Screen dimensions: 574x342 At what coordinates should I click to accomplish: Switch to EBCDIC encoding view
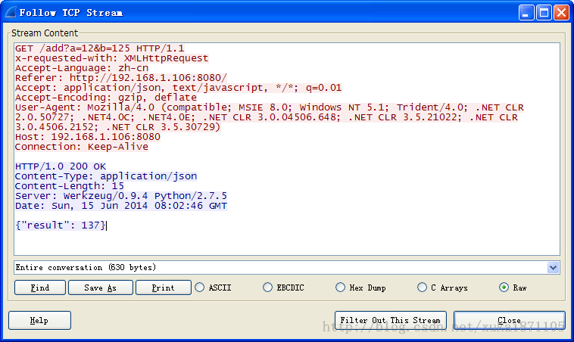pos(268,288)
